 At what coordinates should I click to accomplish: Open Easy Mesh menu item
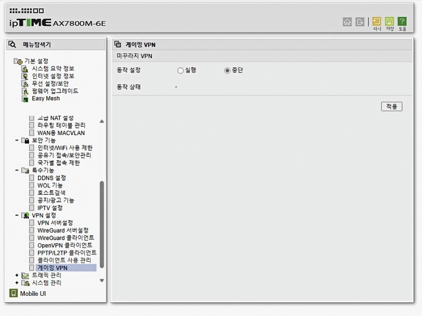45,98
